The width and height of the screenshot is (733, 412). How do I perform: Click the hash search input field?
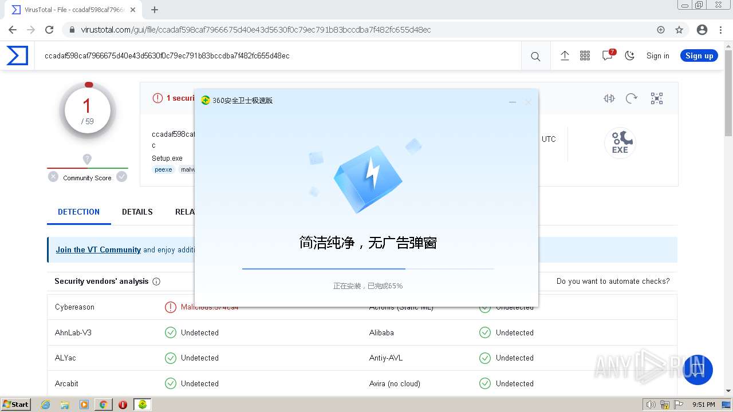pos(278,56)
